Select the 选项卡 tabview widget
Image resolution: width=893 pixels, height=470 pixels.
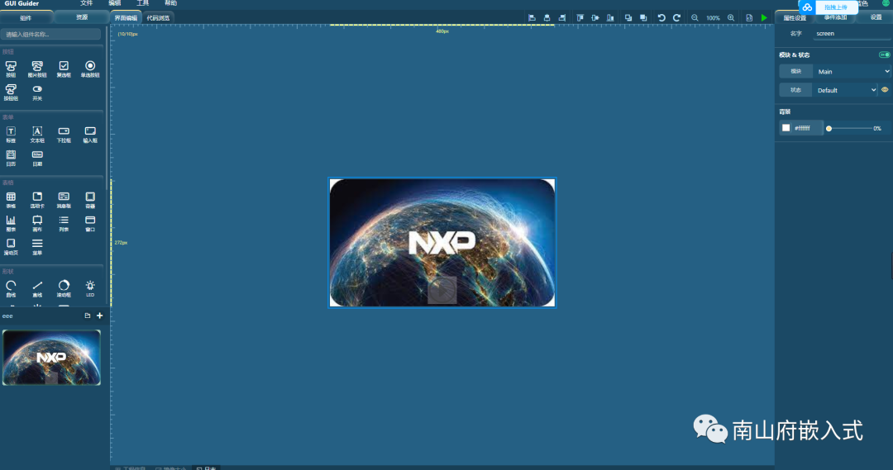click(37, 200)
